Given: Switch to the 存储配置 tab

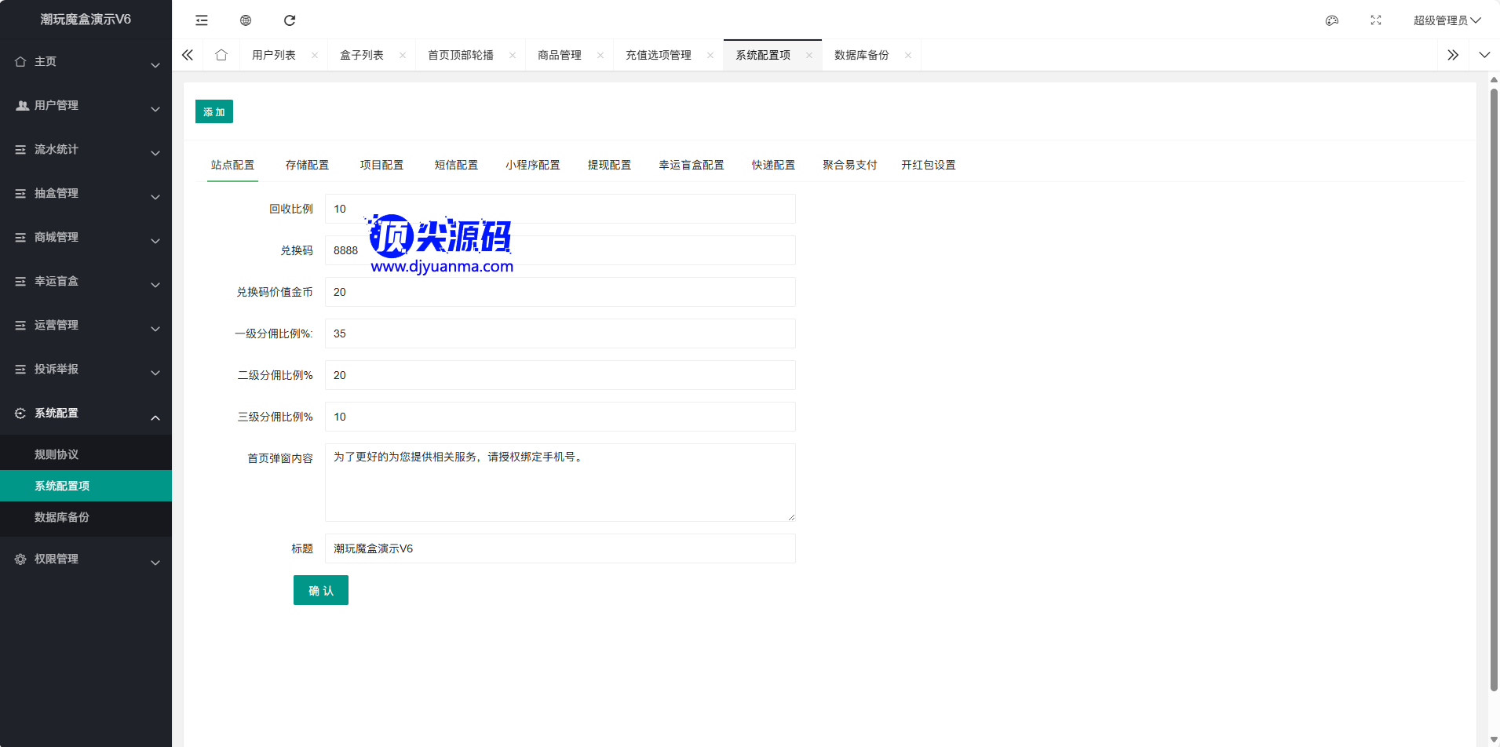Looking at the screenshot, I should pos(307,165).
